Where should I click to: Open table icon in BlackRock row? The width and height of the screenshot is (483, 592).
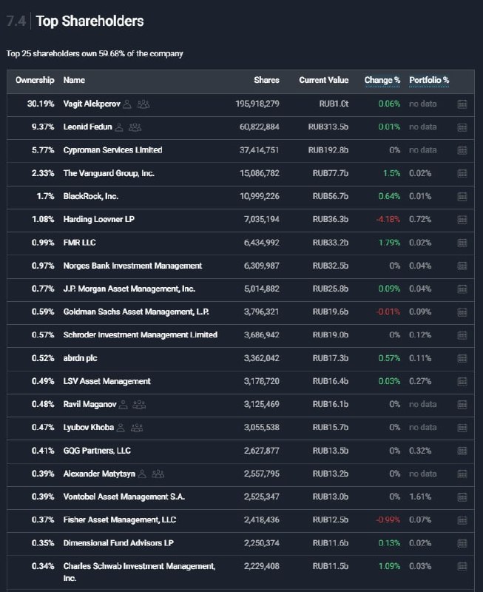(462, 196)
